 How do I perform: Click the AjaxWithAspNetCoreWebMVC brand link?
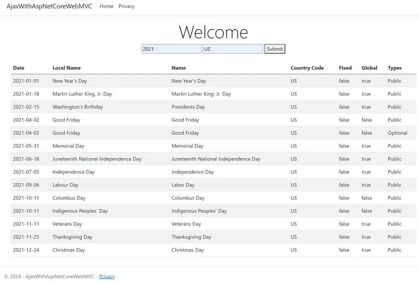tap(49, 6)
